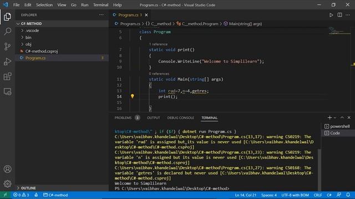355x199 pixels.
Task: Click the lightbulb quick-fix icon
Action: pyautogui.click(x=132, y=96)
